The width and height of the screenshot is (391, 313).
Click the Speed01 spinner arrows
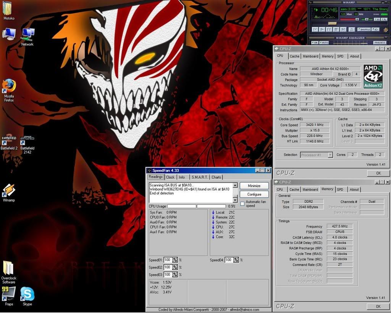tap(175, 260)
